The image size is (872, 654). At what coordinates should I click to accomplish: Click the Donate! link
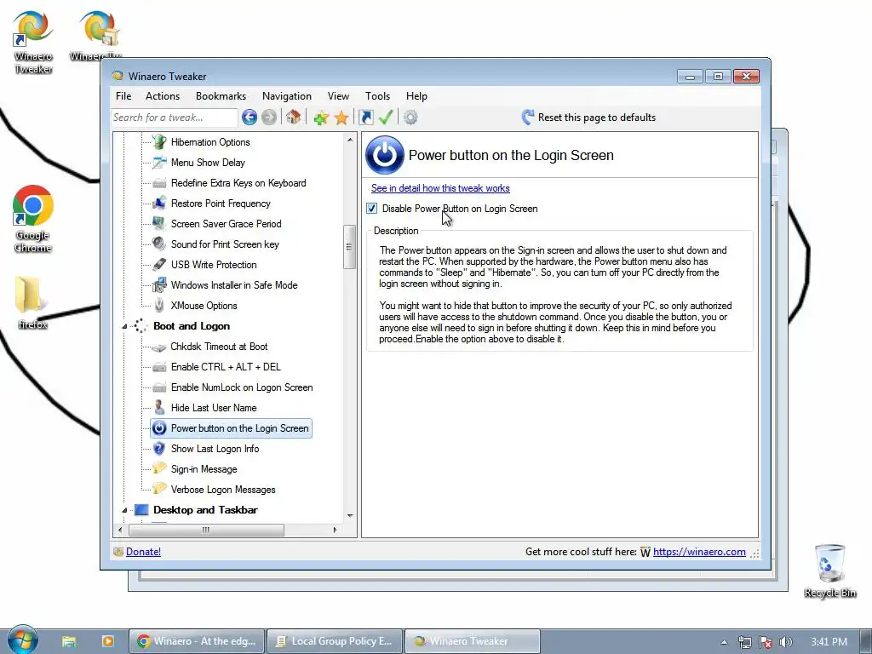point(143,552)
